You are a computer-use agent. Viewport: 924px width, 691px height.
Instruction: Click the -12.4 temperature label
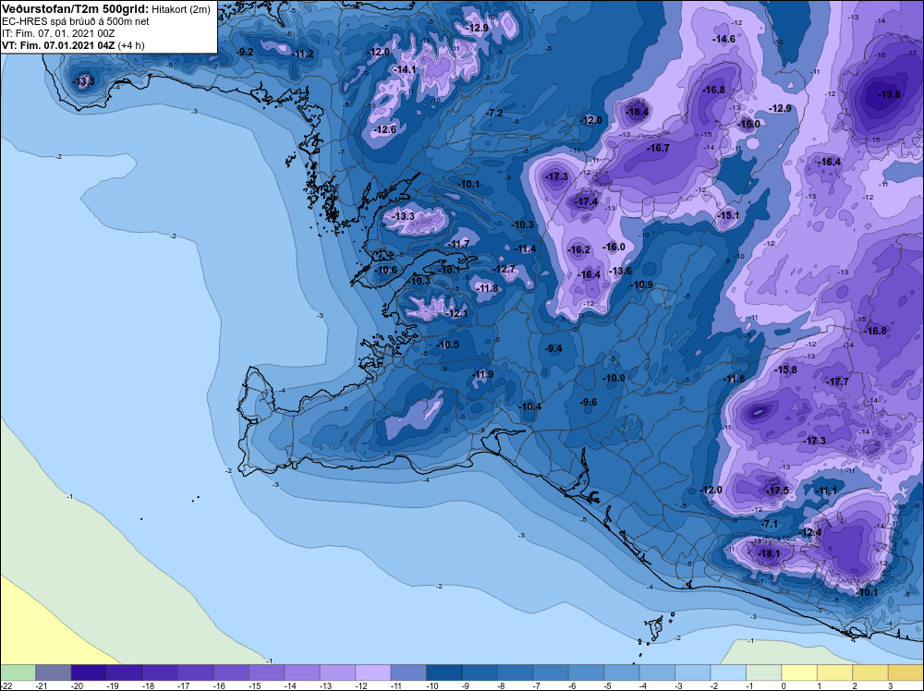(809, 532)
